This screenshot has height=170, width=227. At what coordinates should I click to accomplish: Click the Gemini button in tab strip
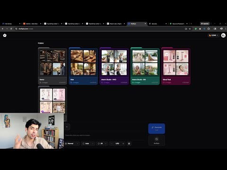(205, 24)
